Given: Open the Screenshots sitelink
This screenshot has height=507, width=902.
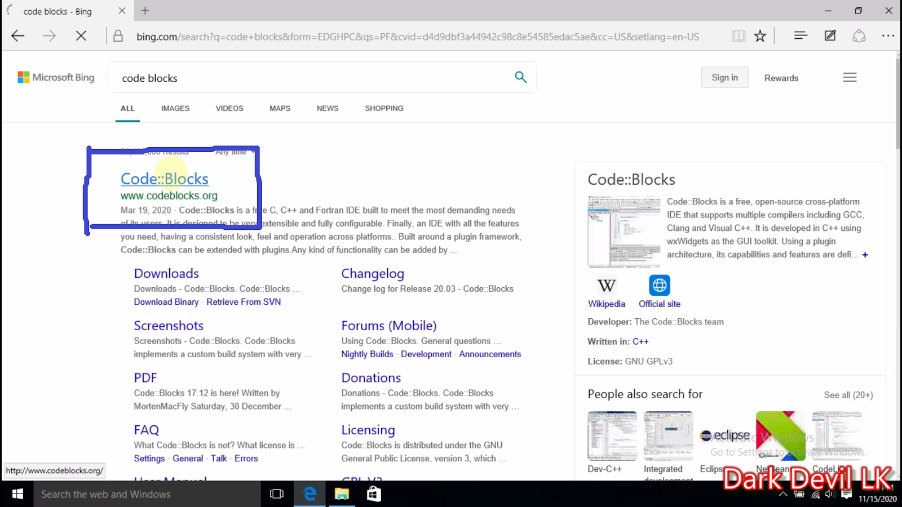Looking at the screenshot, I should [169, 326].
